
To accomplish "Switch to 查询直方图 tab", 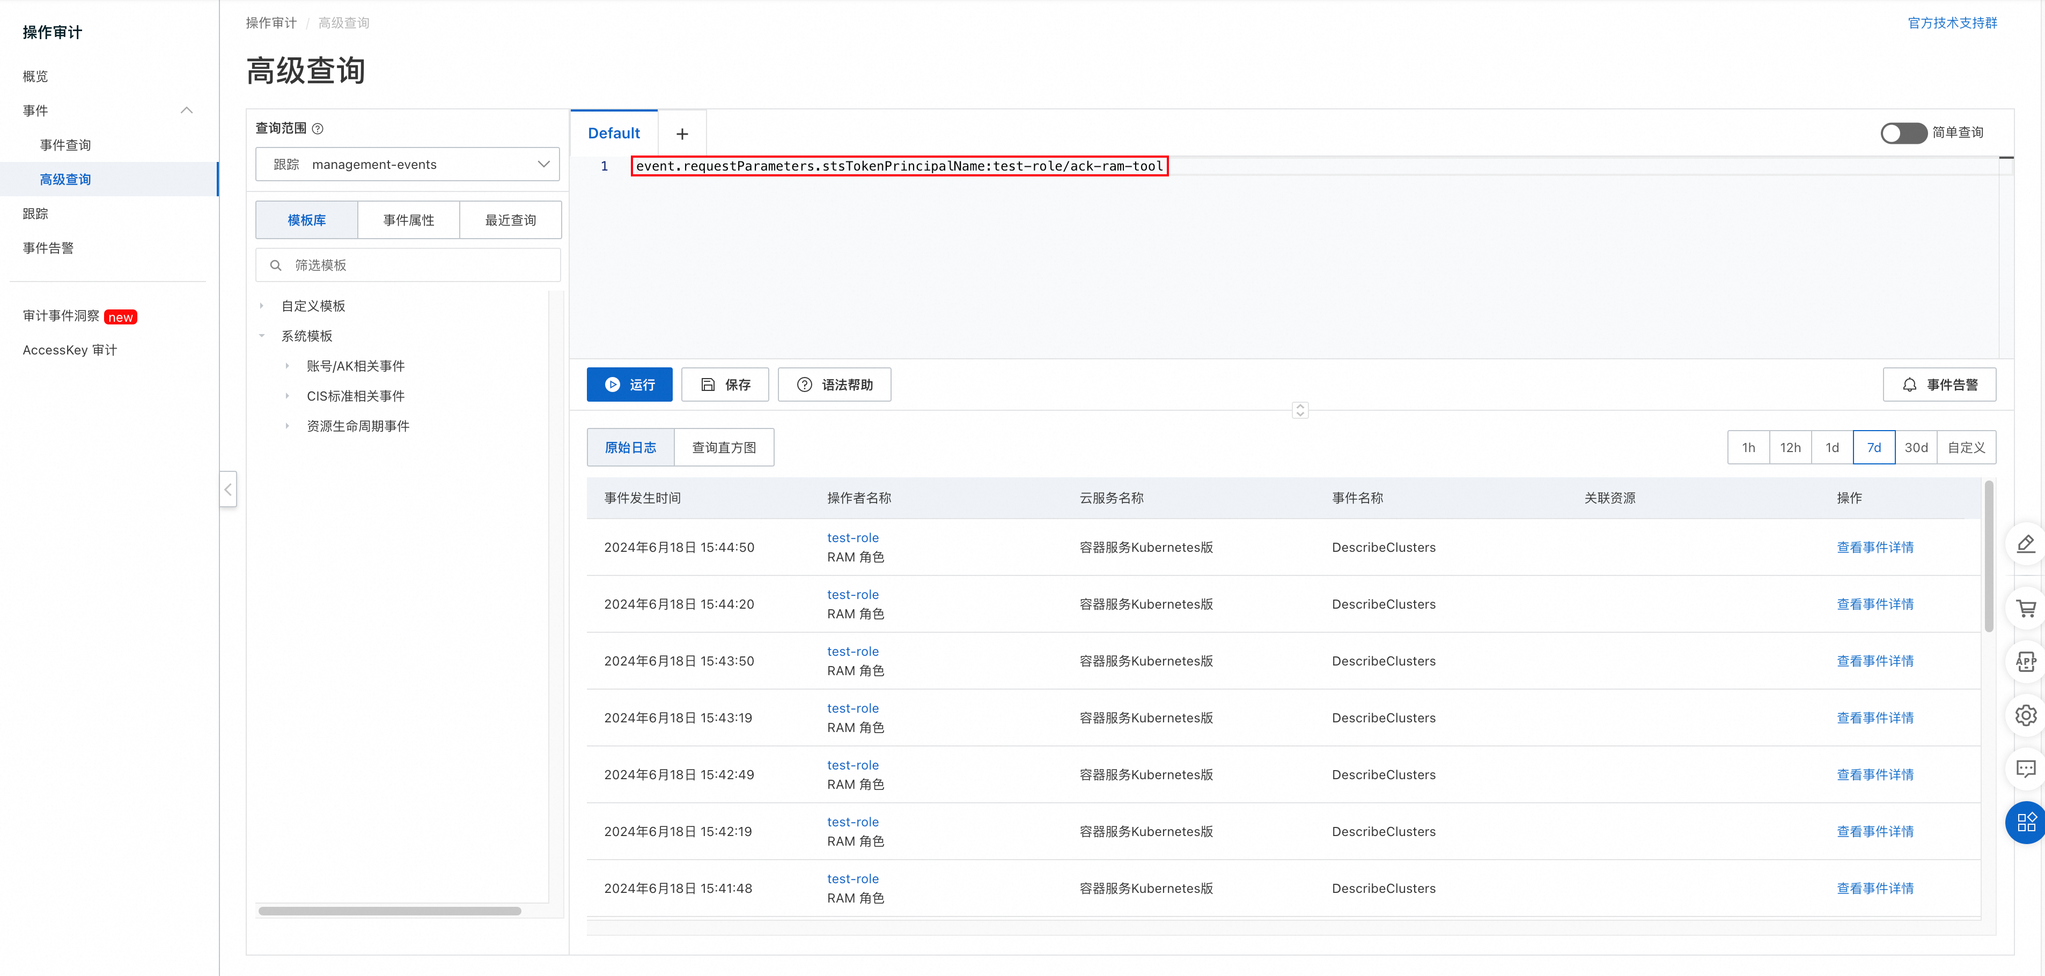I will click(724, 448).
